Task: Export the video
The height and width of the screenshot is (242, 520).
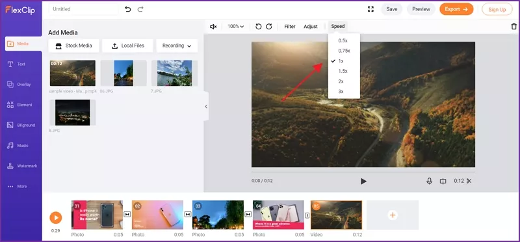Action: point(456,9)
